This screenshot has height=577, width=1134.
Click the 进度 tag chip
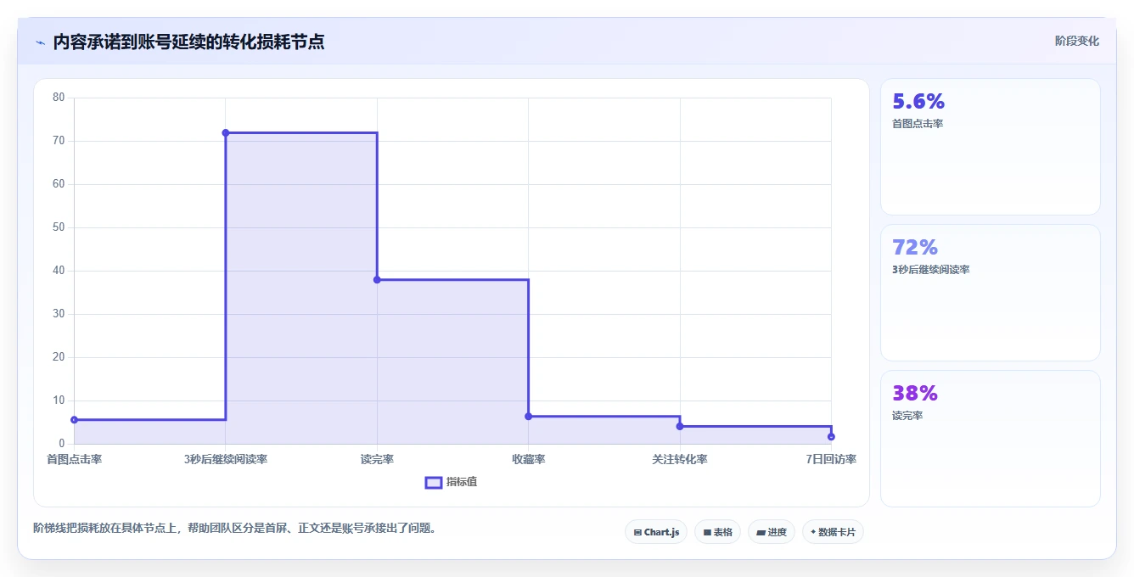click(771, 532)
